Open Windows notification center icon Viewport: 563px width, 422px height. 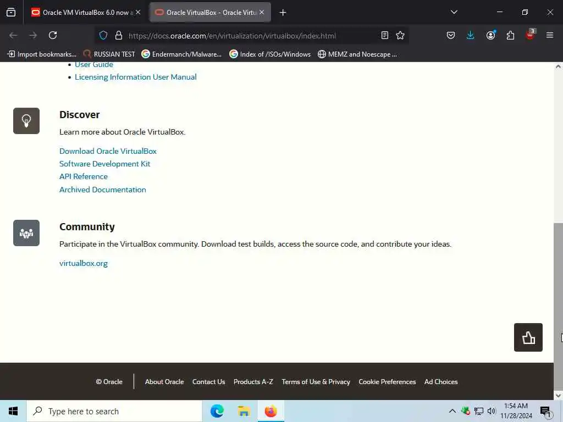546,411
